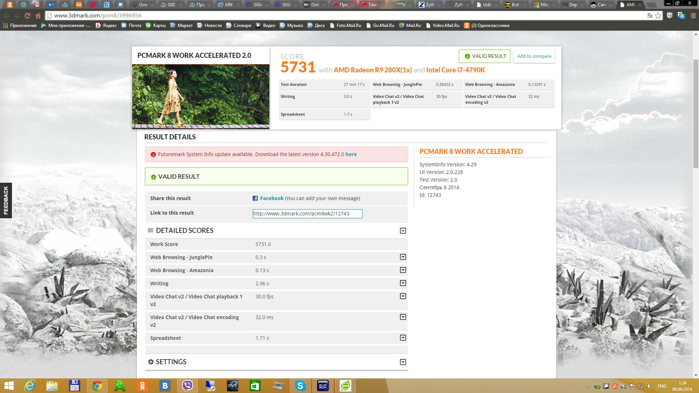Open Skype from the taskbar
Image resolution: width=699 pixels, height=393 pixels.
point(300,386)
